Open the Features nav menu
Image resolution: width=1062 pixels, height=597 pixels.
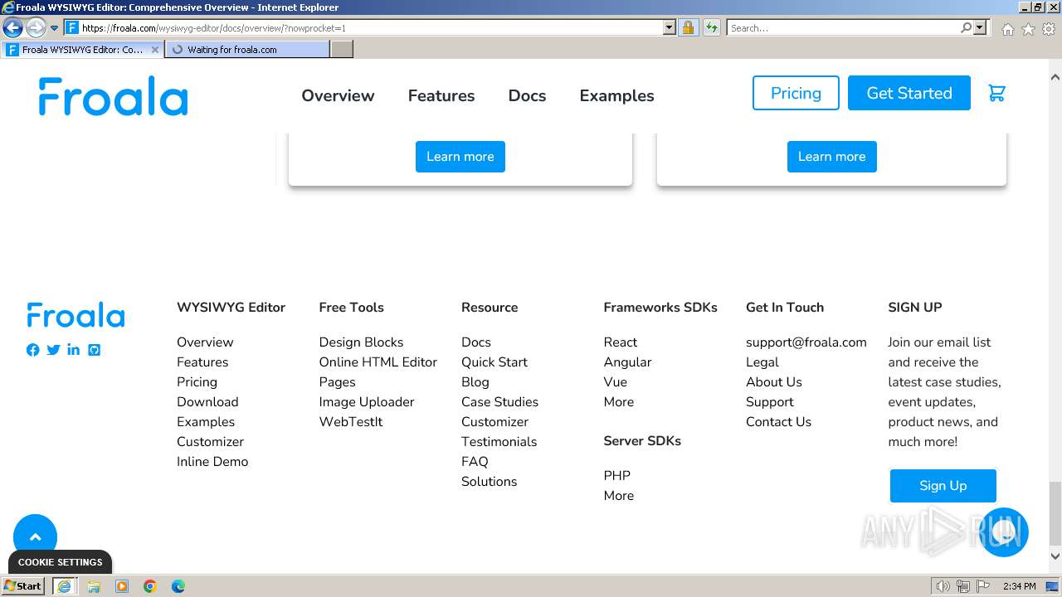441,95
